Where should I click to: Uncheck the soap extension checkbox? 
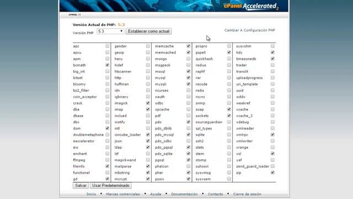coord(229,109)
